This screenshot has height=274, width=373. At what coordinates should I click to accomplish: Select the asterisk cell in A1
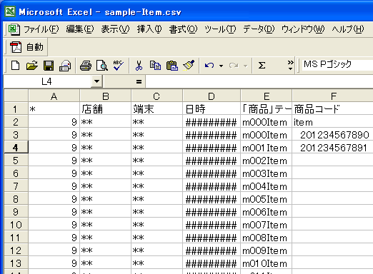click(x=54, y=109)
